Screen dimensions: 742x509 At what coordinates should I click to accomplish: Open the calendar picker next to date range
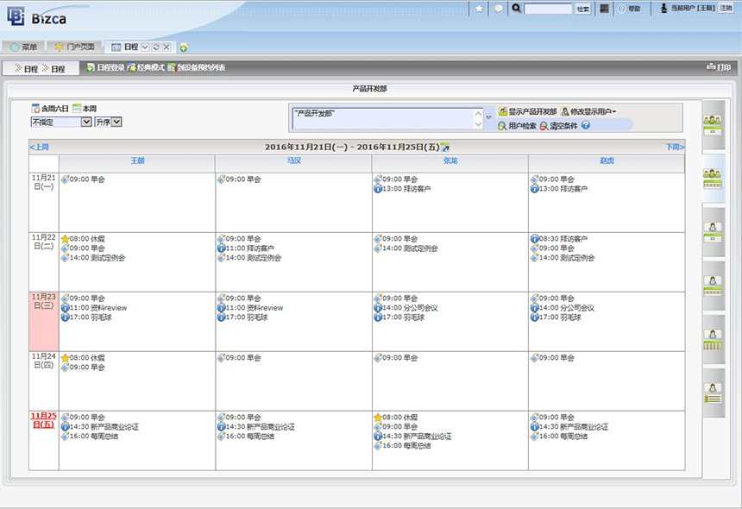pos(445,147)
